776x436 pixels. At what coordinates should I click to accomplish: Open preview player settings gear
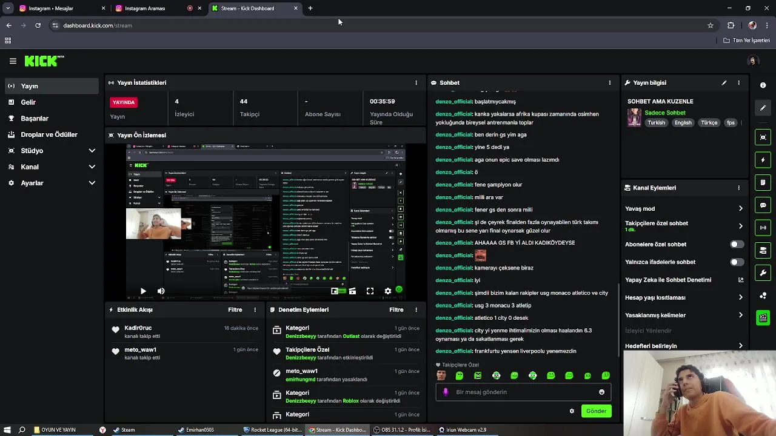click(388, 291)
